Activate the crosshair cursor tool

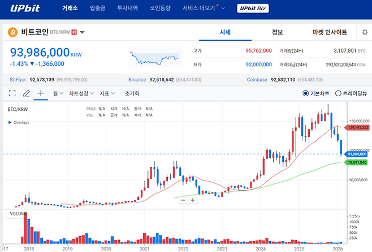[41, 93]
